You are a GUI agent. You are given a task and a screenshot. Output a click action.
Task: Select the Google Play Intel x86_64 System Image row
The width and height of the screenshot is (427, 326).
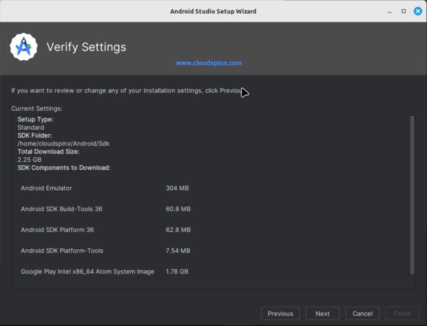(88, 271)
